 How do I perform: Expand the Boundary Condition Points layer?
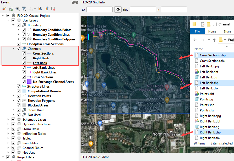pyautogui.click(x=19, y=30)
